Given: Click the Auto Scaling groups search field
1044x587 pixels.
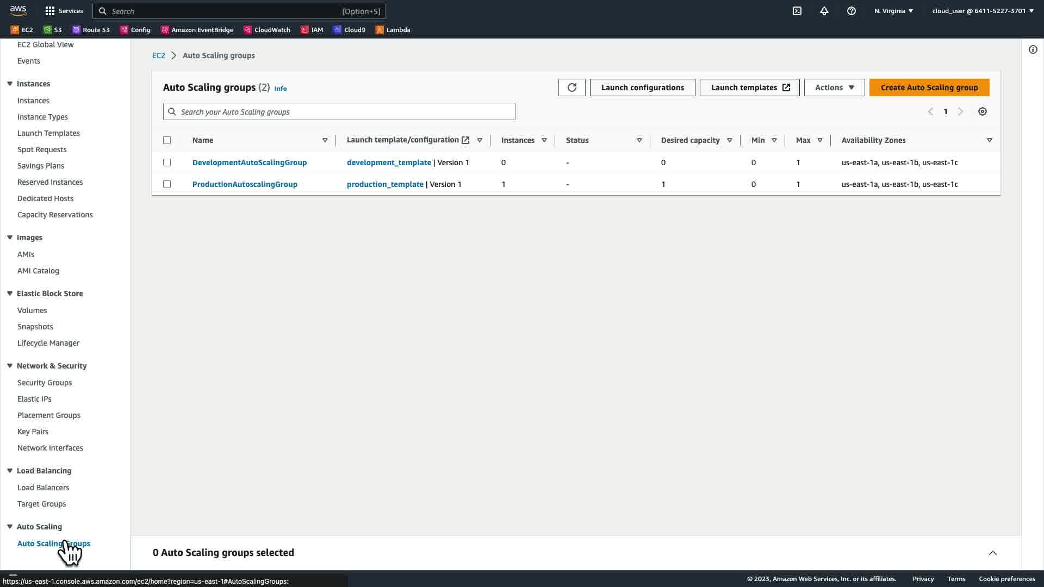Looking at the screenshot, I should point(339,111).
